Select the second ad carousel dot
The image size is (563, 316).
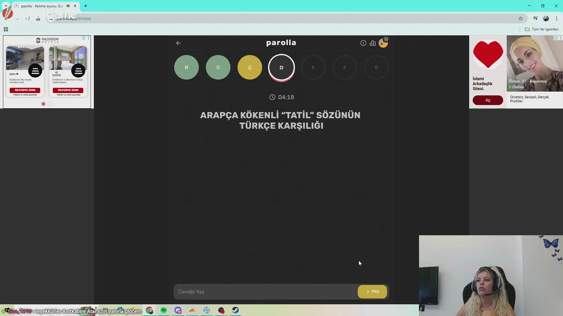(x=50, y=104)
